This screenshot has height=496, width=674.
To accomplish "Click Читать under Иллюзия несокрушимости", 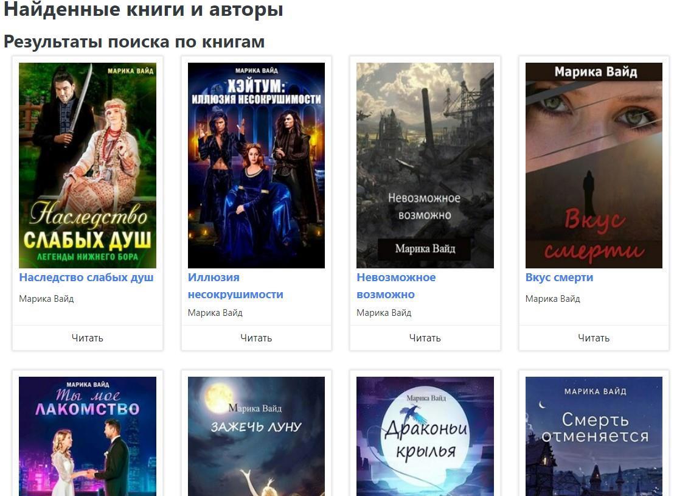I will point(256,338).
